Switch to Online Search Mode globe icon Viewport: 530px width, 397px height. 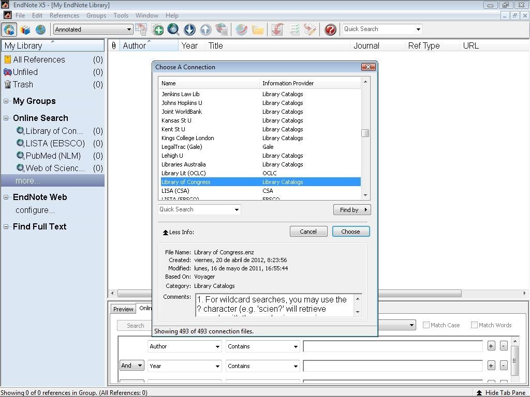coord(40,29)
